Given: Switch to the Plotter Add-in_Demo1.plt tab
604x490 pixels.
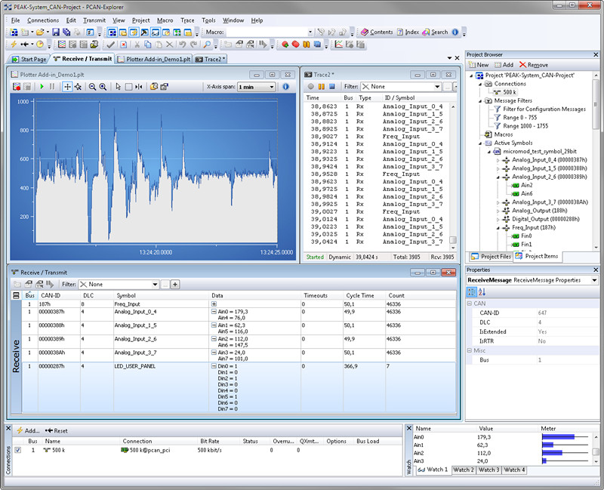Looking at the screenshot, I should coord(154,59).
